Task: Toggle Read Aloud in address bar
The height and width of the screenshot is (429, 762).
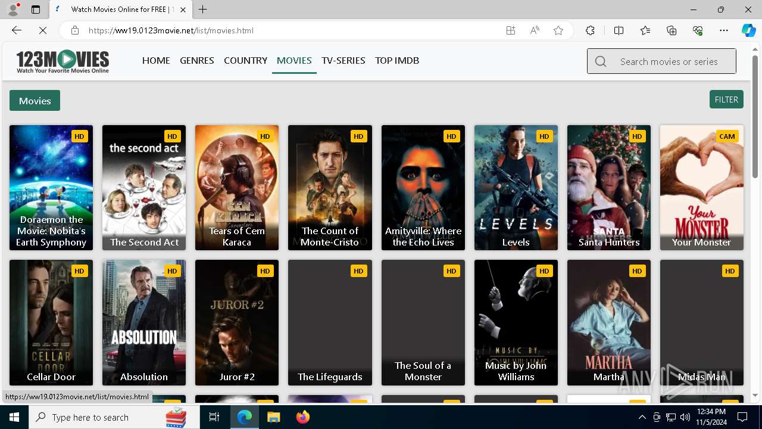Action: point(535,30)
